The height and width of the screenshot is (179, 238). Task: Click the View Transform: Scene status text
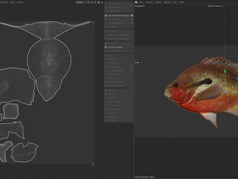(x=145, y=177)
